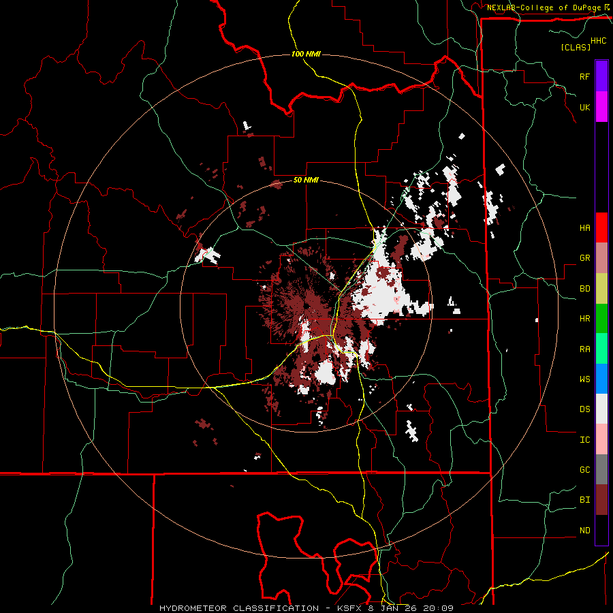Click the 50 NMI range ring label
This screenshot has height=613, width=613.
pyautogui.click(x=306, y=180)
